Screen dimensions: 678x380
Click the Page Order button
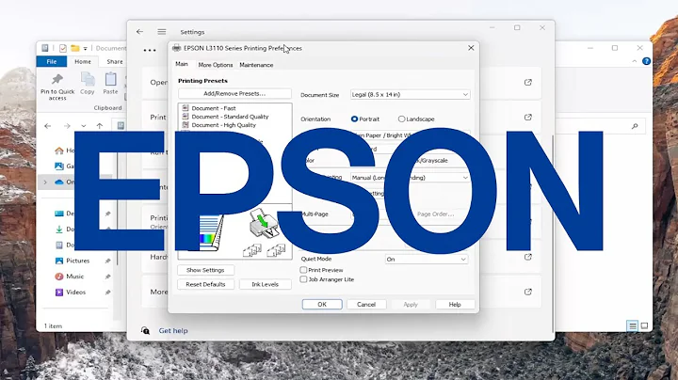435,214
